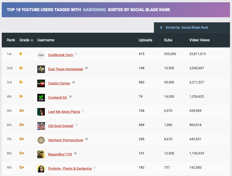Click the Grade help question mark icon
The width and height of the screenshot is (232, 176).
point(32,40)
